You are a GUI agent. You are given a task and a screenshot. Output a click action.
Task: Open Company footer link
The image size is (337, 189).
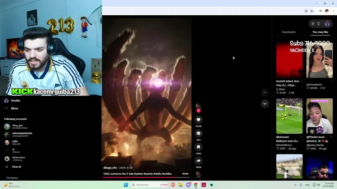tap(12, 178)
